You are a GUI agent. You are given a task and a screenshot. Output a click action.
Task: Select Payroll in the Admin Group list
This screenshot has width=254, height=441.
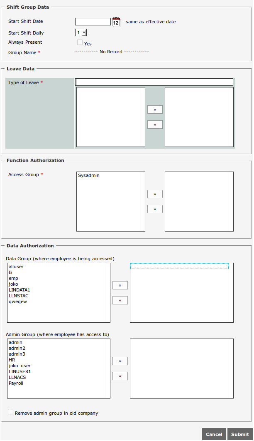(x=16, y=383)
